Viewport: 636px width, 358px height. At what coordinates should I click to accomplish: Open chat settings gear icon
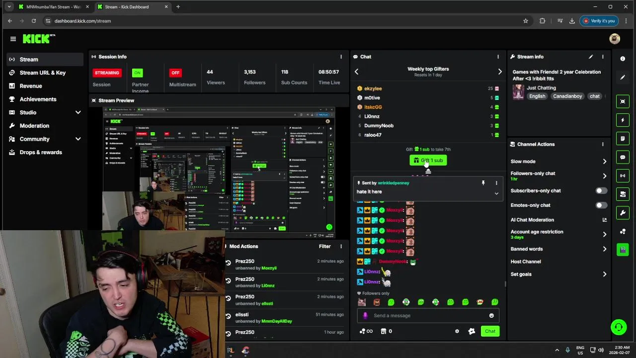tap(457, 331)
